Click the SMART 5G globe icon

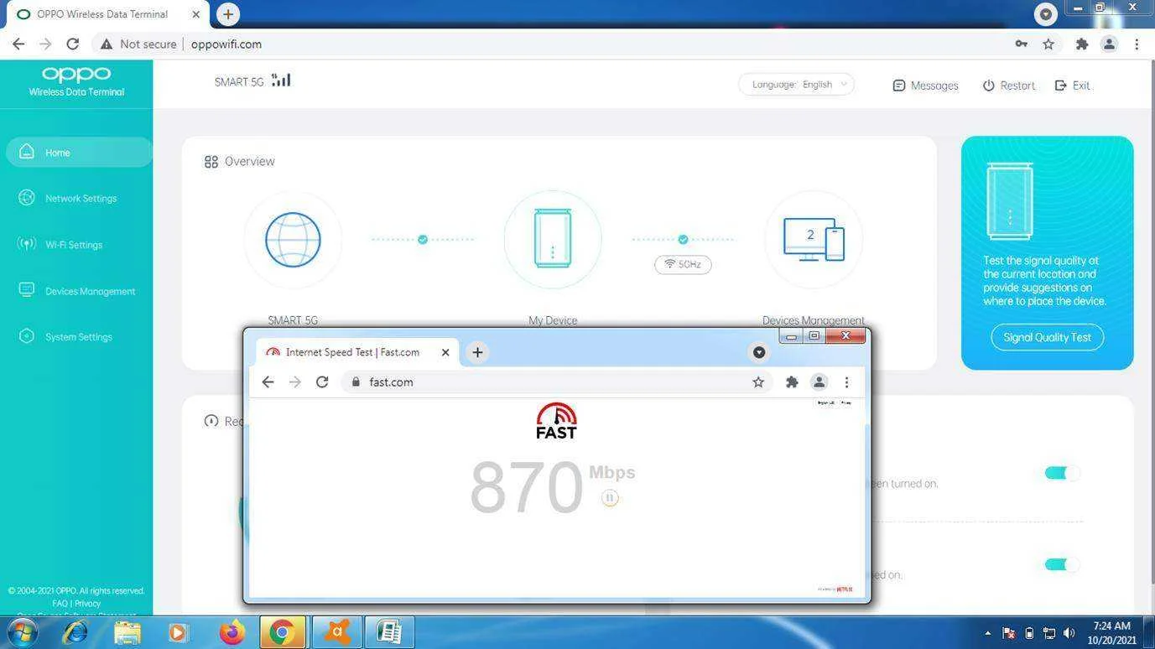(x=293, y=240)
